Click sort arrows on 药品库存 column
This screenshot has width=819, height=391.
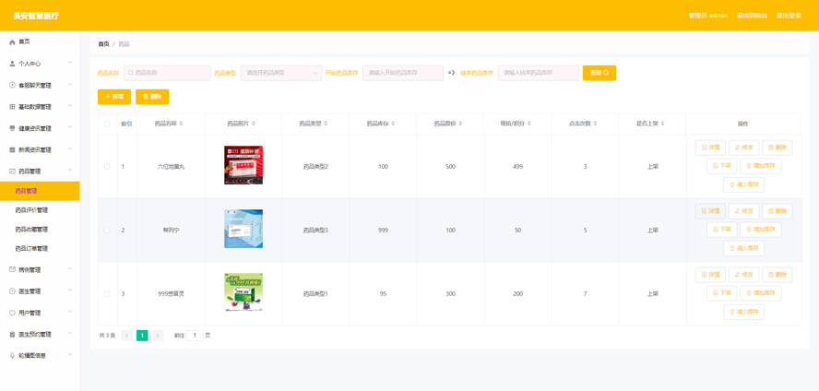click(x=393, y=124)
